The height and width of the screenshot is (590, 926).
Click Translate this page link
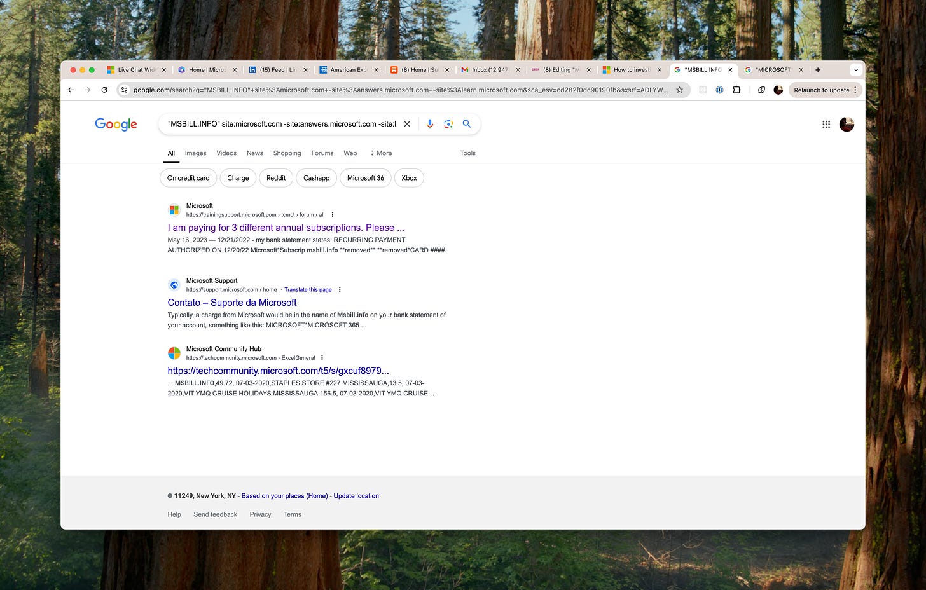308,290
